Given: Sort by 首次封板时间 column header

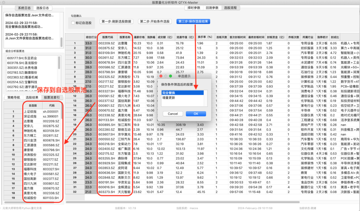Looking at the screenshot, I should 238,37.
